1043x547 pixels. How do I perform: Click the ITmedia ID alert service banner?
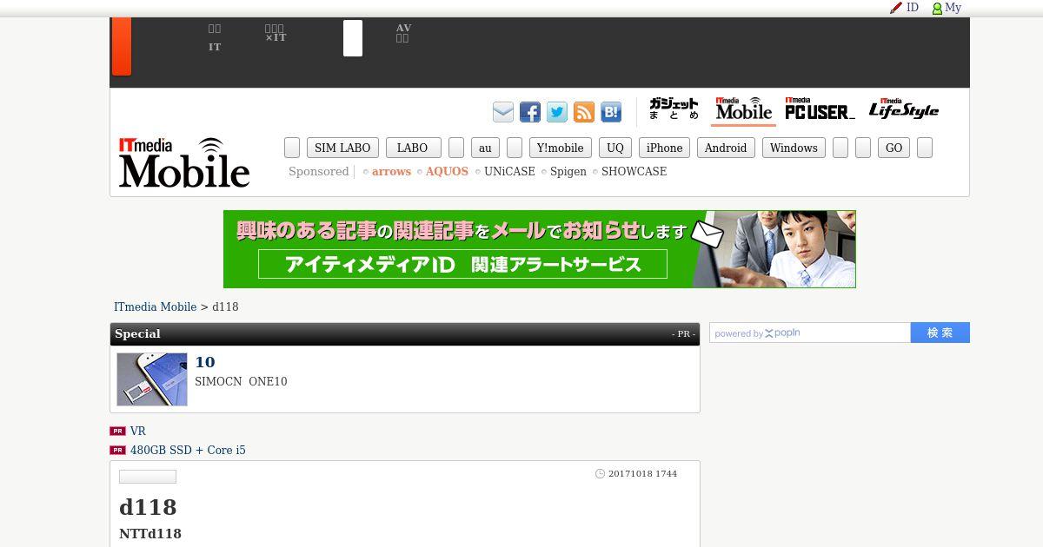540,249
